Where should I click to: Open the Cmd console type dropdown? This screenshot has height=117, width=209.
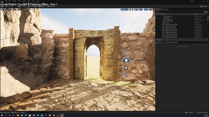click(23, 112)
